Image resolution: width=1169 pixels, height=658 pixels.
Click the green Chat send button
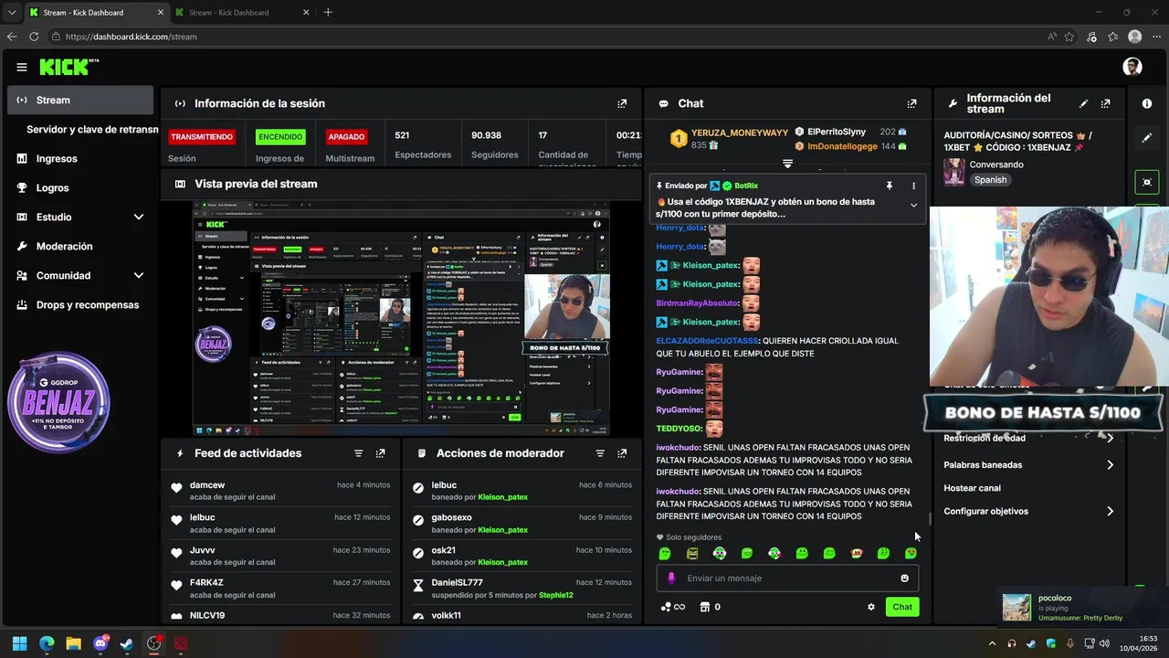point(902,607)
